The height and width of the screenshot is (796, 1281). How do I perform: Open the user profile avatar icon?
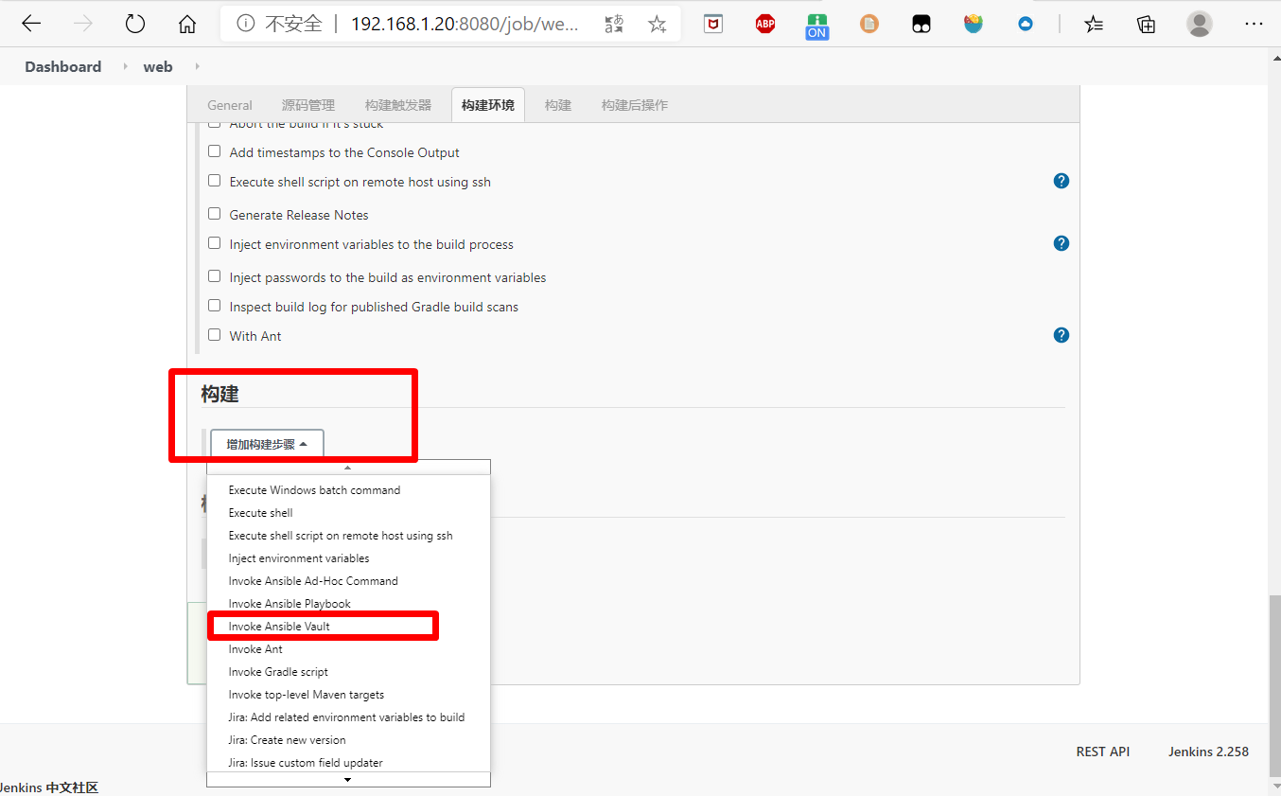(1200, 25)
